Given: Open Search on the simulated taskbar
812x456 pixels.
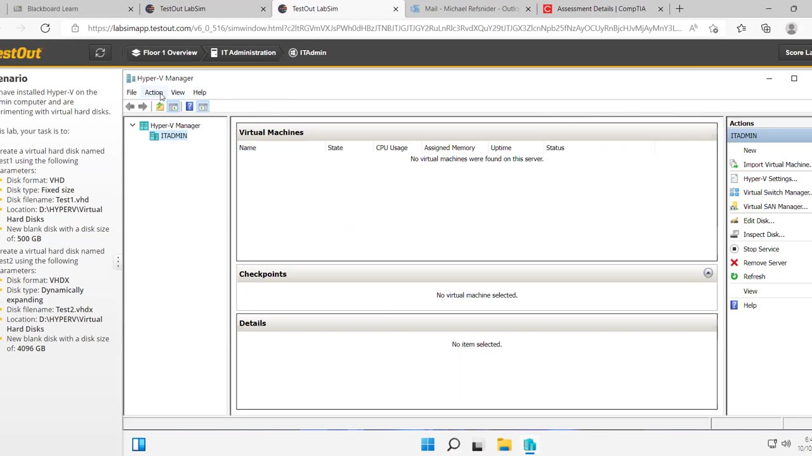Looking at the screenshot, I should 453,445.
